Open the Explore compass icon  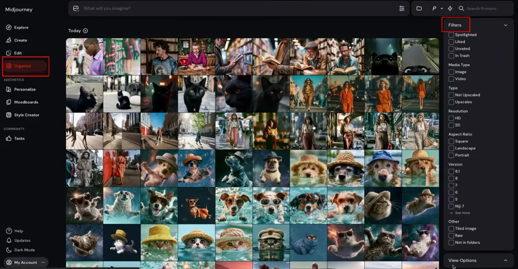(9, 27)
